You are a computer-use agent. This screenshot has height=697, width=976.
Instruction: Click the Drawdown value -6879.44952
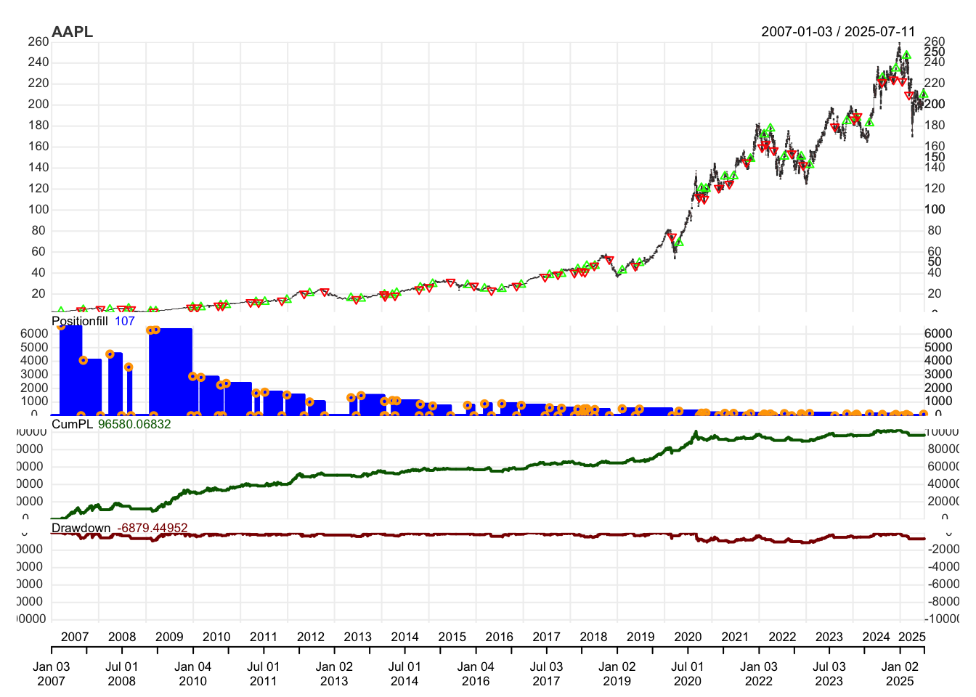pos(152,528)
